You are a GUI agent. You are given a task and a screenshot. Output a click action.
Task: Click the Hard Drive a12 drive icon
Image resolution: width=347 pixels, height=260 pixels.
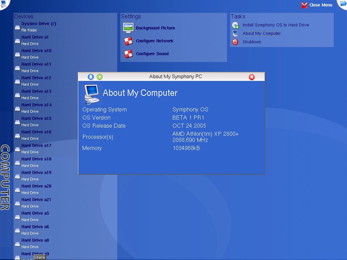pos(18,81)
